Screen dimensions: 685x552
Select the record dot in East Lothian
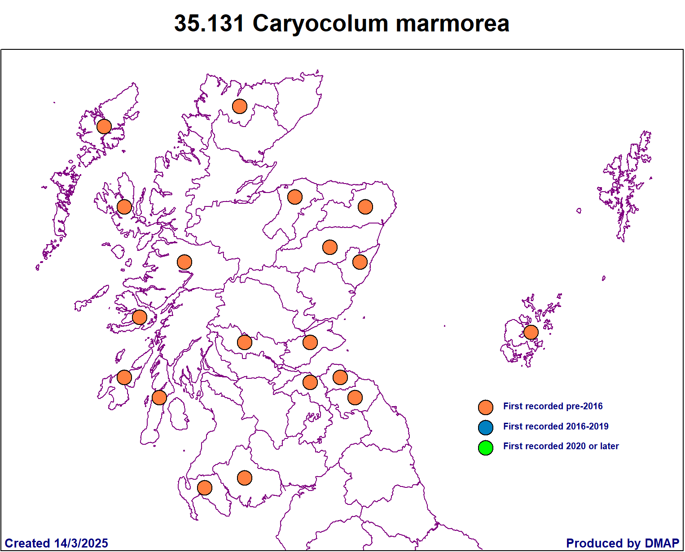point(340,377)
